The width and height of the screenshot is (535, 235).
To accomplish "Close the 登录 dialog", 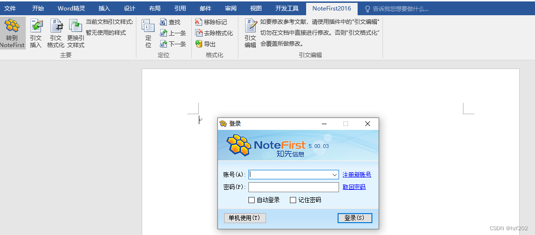I will [x=368, y=124].
